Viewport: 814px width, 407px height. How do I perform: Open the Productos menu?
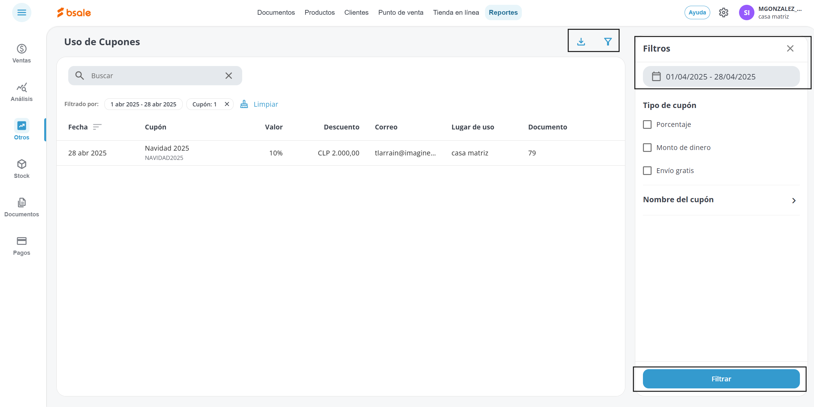(x=319, y=12)
